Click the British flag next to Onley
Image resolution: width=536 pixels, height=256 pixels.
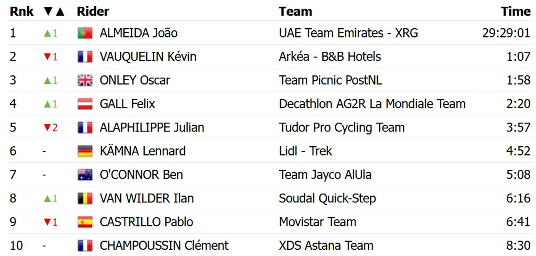85,80
